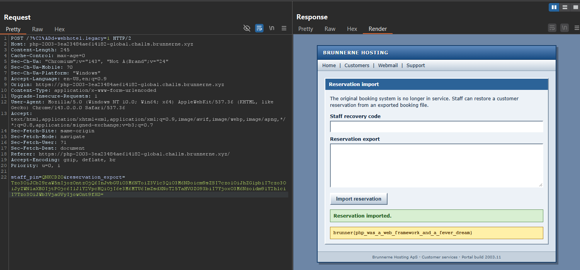Click the Referer header line
580x270 pixels.
pos(120,154)
